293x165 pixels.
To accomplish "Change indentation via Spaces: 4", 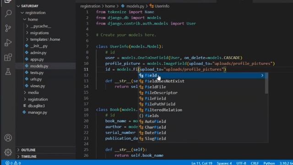I will pos(224,163).
